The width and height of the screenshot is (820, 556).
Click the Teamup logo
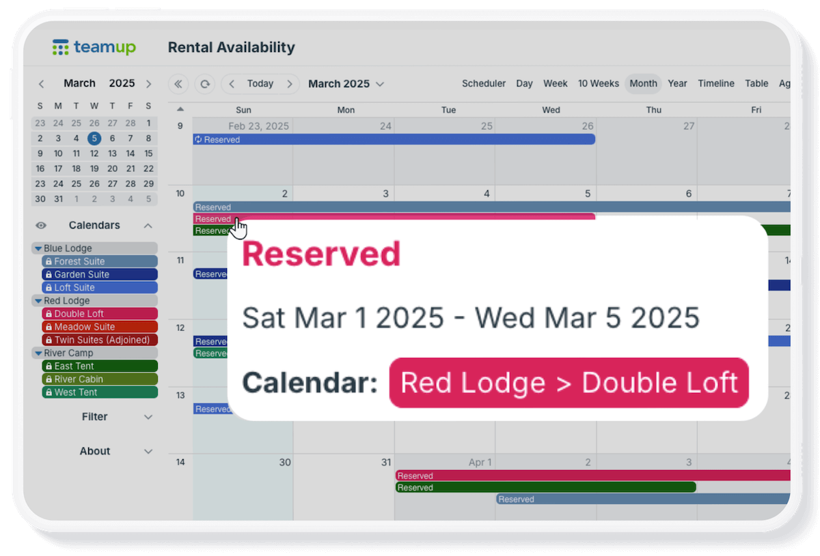(94, 47)
